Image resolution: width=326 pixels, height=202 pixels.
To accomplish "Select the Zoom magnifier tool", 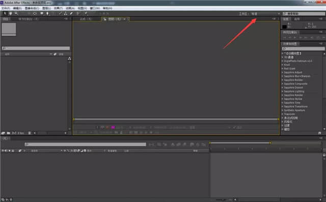I will pyautogui.click(x=16, y=14).
